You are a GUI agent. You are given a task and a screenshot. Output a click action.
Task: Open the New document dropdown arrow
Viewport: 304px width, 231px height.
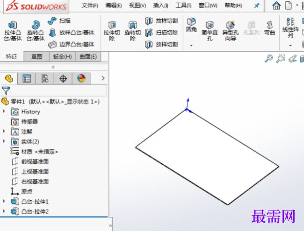297,5
